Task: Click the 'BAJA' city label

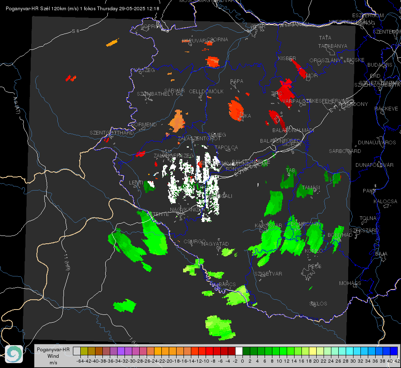Action: pos(381,254)
